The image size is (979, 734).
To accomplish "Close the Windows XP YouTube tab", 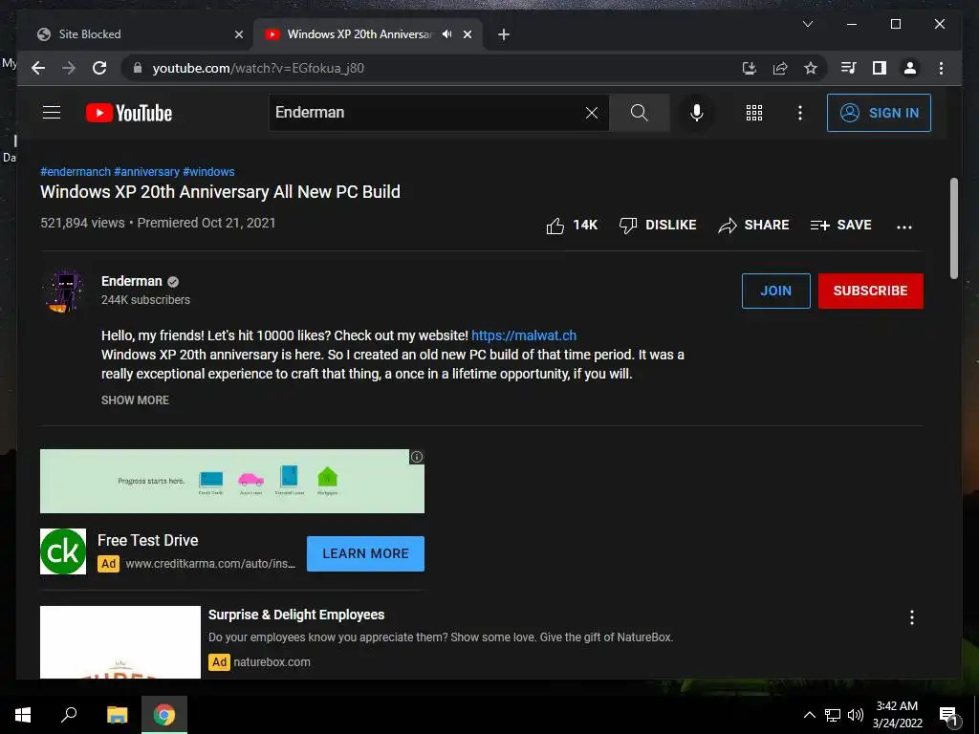I will [x=467, y=35].
